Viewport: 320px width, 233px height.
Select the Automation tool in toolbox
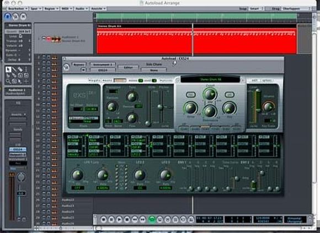pyautogui.click(x=20, y=82)
